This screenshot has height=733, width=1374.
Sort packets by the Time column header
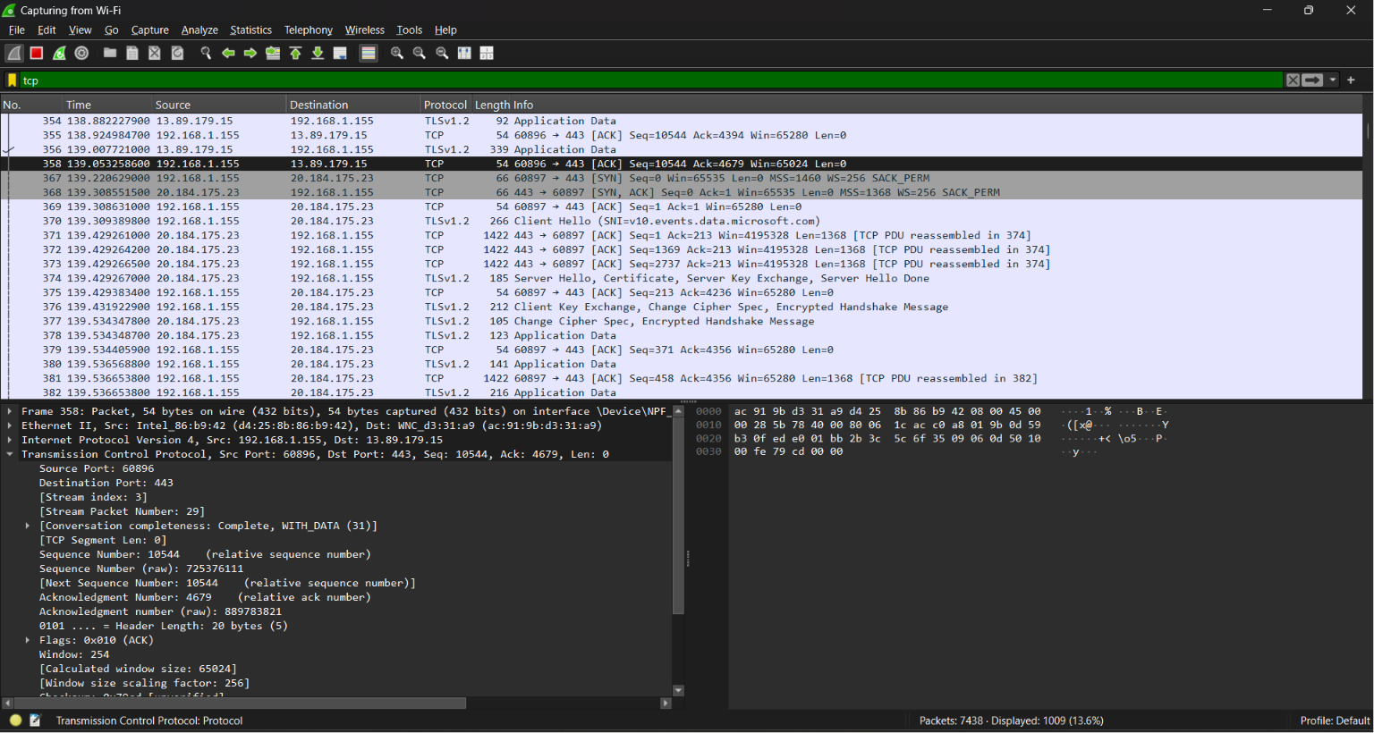[107, 105]
